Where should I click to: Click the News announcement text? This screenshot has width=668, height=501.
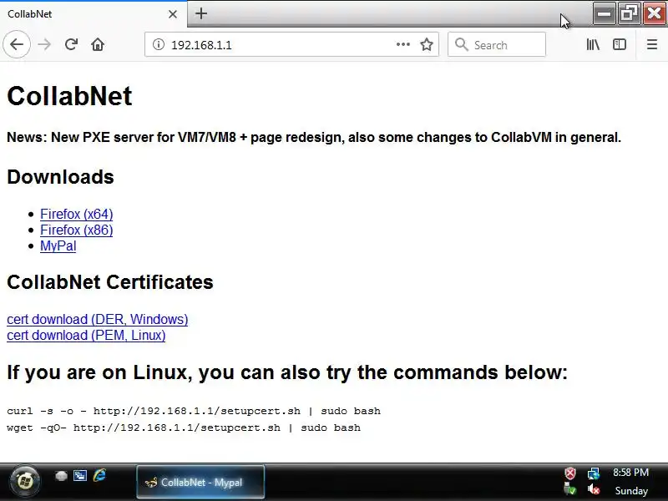314,137
